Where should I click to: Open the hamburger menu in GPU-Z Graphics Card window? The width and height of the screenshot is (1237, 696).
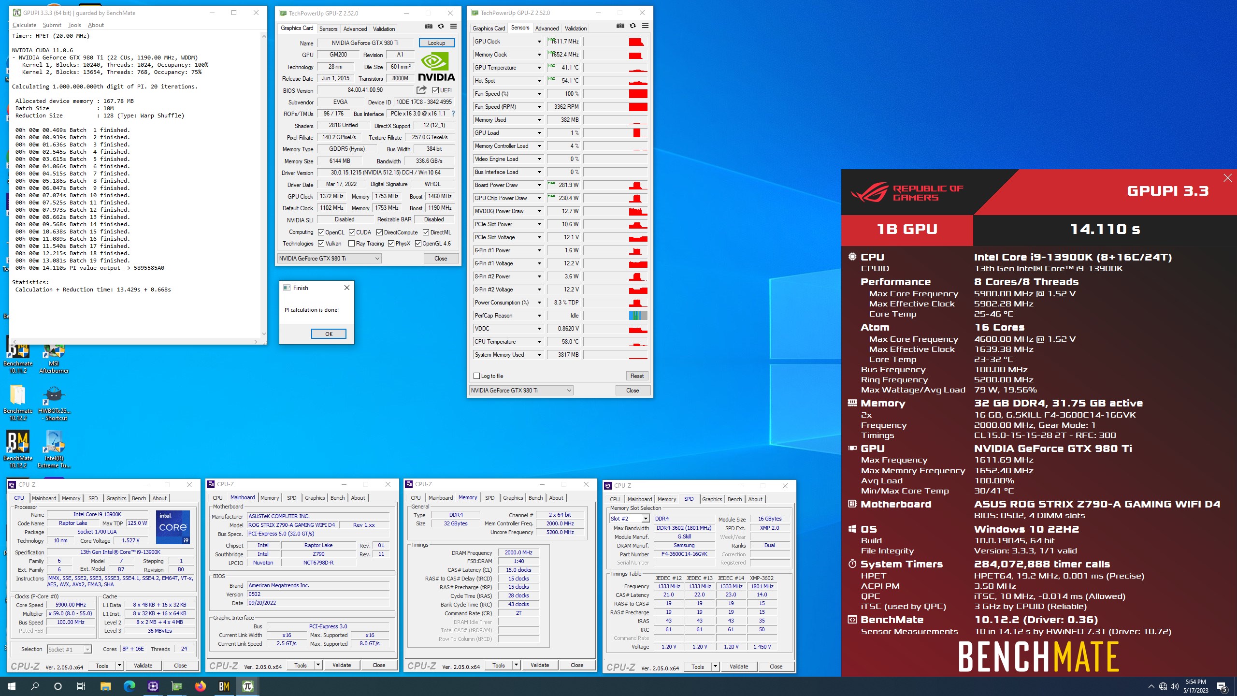coord(453,26)
